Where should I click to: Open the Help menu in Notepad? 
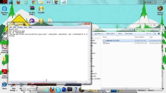(x=30, y=27)
